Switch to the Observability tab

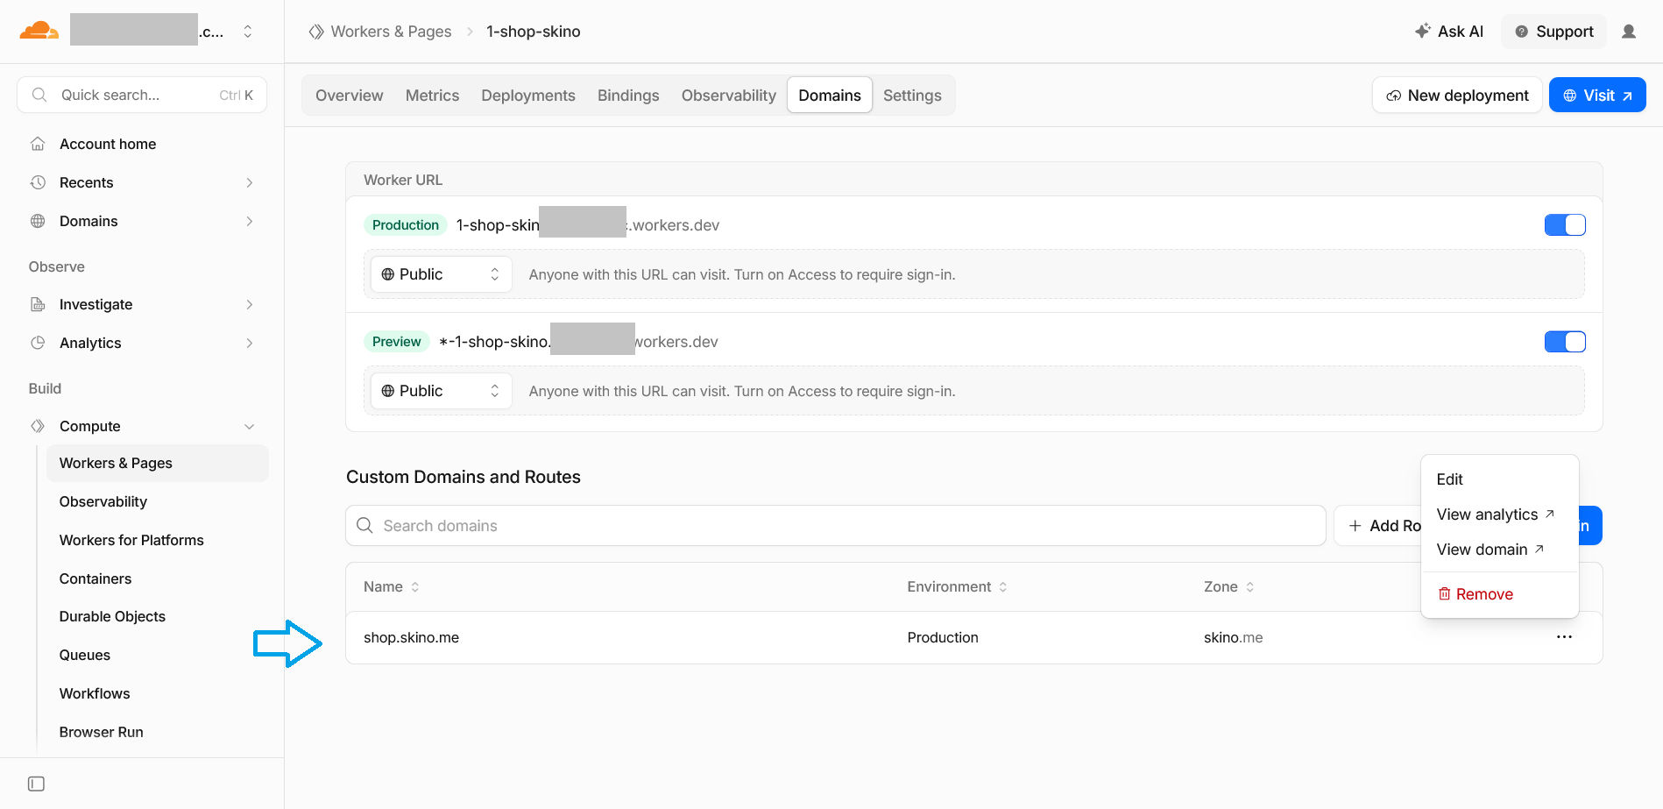point(729,95)
